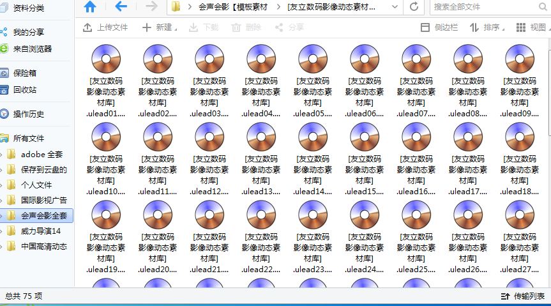Image resolution: width=551 pixels, height=306 pixels.
Task: Select the ulead09 disc image file
Action: coord(519,80)
